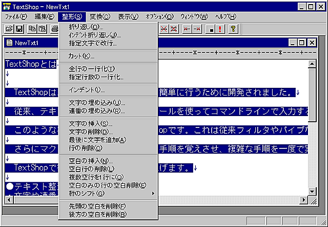
Task: Click the Paste clipboard toolbar icon
Action: pos(42,29)
